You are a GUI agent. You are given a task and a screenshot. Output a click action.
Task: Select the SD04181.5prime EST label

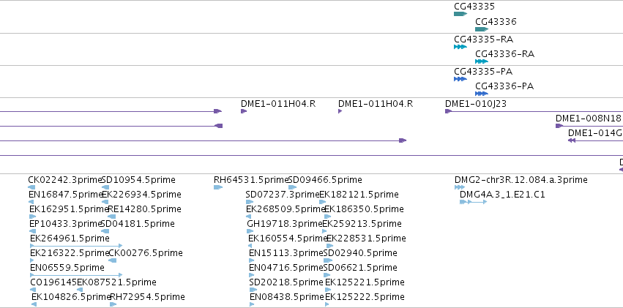pyautogui.click(x=138, y=224)
